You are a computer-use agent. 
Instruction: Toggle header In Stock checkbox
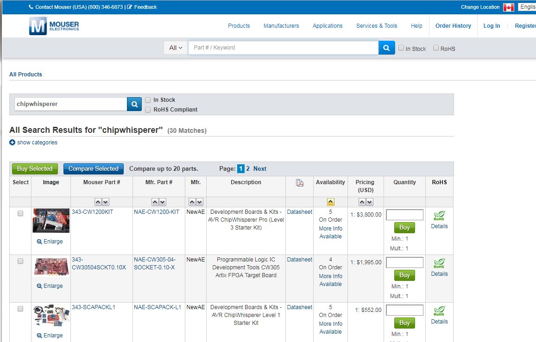click(x=401, y=48)
